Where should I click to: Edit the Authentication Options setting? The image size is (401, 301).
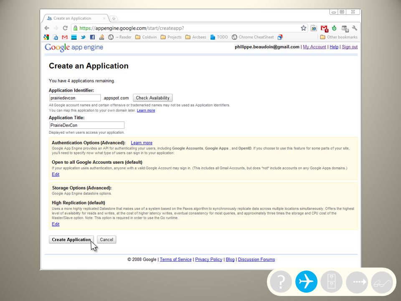point(56,174)
